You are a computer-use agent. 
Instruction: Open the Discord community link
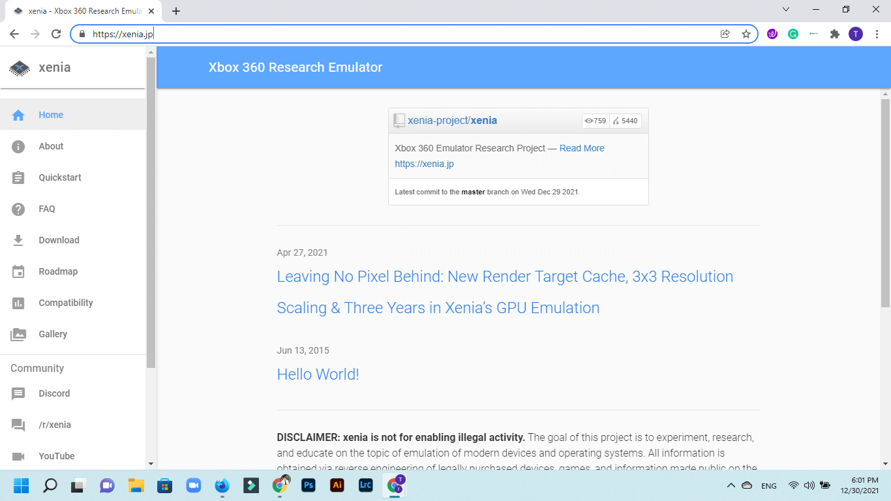(x=72, y=393)
